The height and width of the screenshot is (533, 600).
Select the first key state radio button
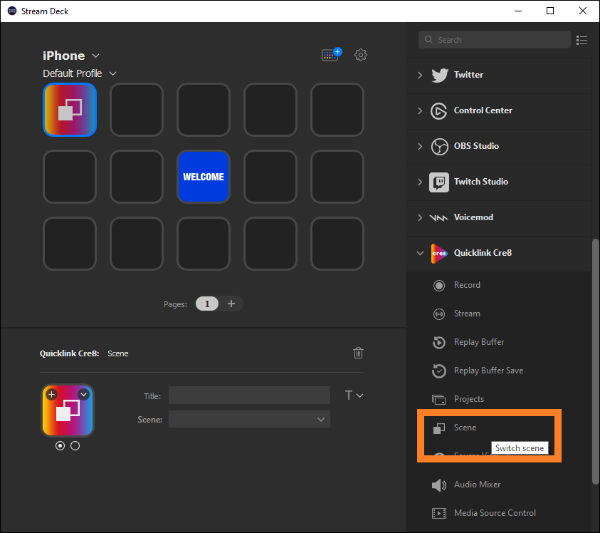tap(60, 445)
